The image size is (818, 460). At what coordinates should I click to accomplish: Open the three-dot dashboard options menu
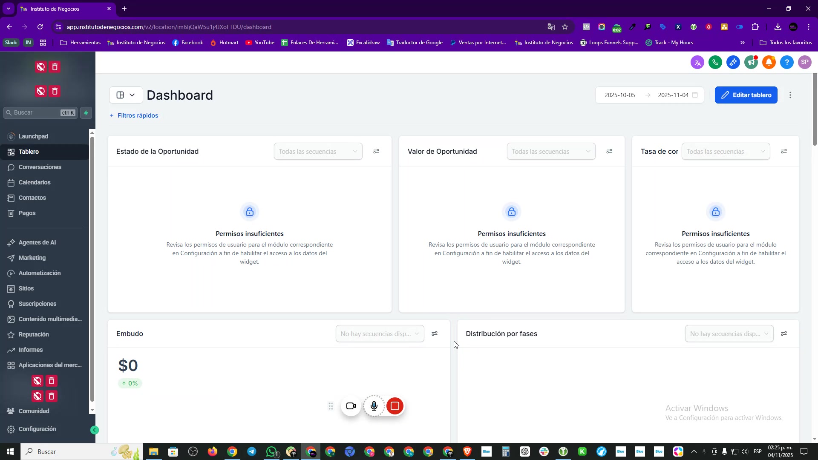pos(790,95)
